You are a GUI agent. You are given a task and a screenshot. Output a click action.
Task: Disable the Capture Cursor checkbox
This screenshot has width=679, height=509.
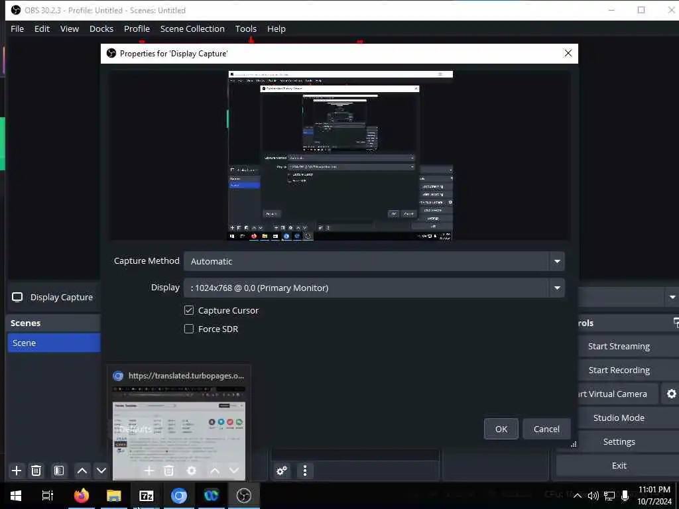point(189,310)
